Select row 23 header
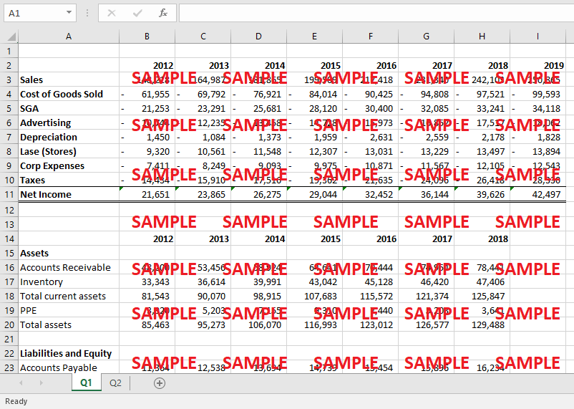The image size is (574, 409). point(9,367)
